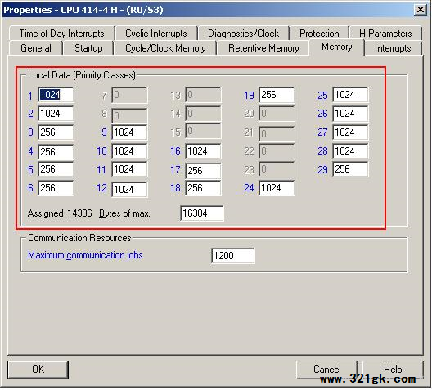Open Help for this dialog
The height and width of the screenshot is (390, 432).
coord(393,370)
